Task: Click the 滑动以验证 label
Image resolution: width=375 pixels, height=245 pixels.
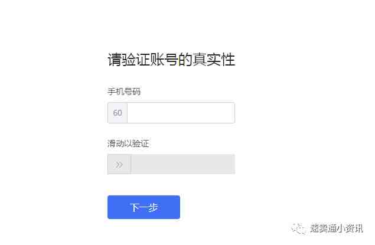Action: [x=128, y=143]
